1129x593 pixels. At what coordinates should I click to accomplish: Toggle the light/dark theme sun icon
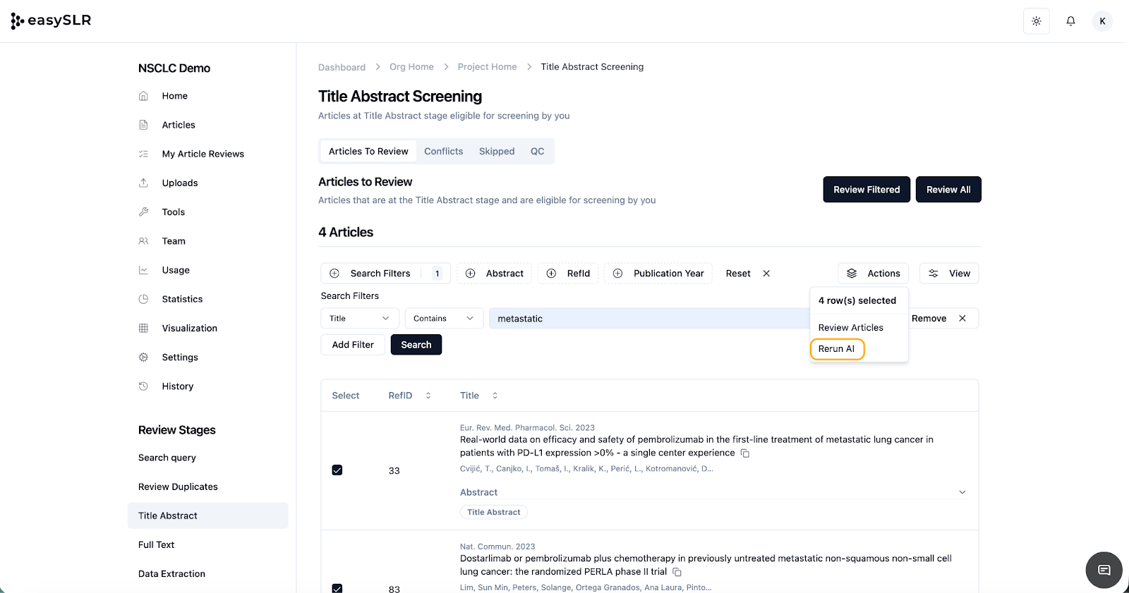coord(1036,21)
